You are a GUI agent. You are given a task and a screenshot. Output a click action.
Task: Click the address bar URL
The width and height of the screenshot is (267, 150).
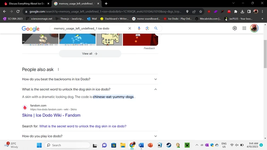coord(105,12)
